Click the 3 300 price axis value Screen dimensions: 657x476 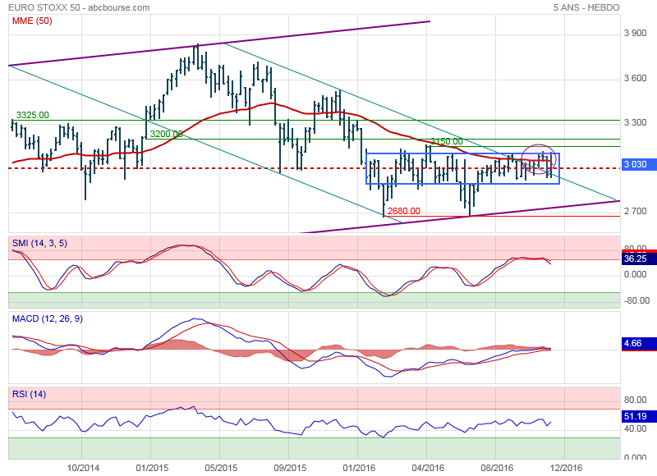pos(635,122)
